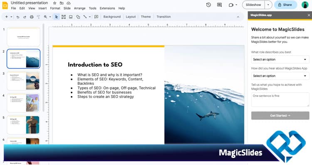Open the comments history icon
Viewport: 312px width, 165px height.
click(219, 5)
